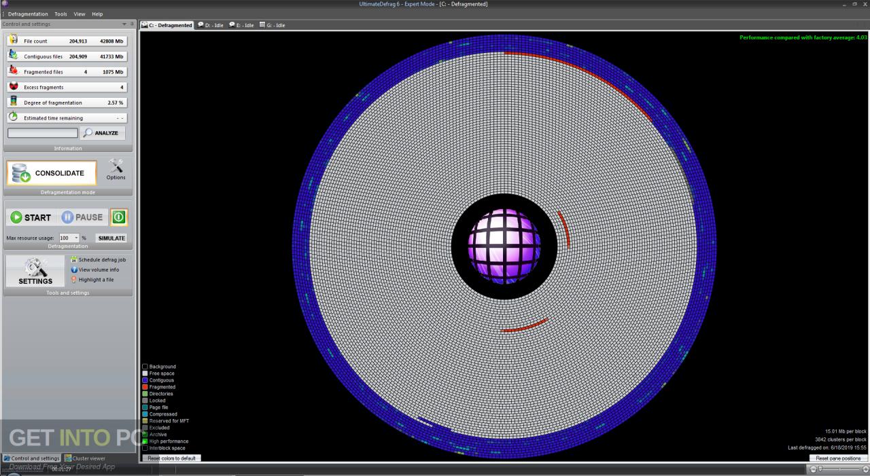870x476 pixels.
Task: Switch to the D: - Idle drive tab
Action: pos(210,25)
